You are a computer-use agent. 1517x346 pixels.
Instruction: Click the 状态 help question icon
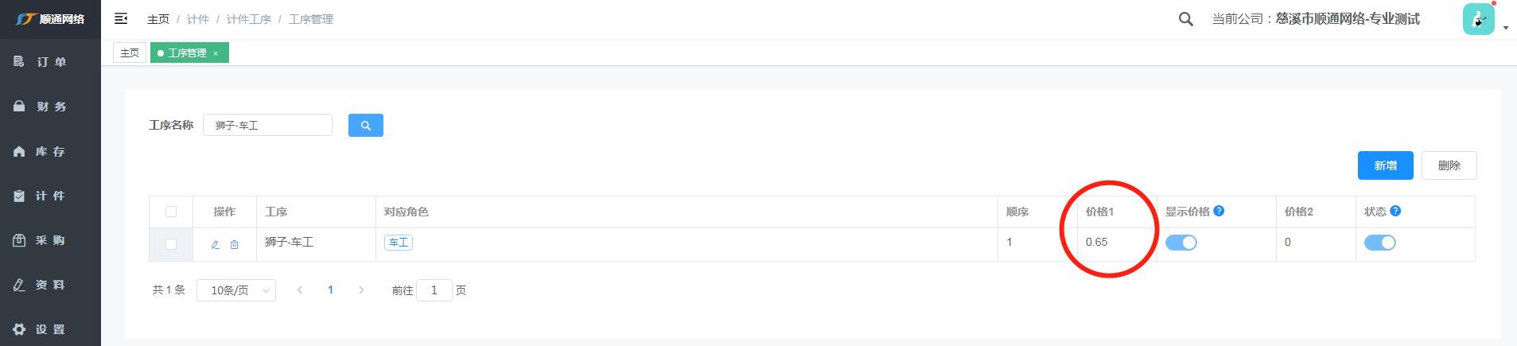coord(1395,211)
